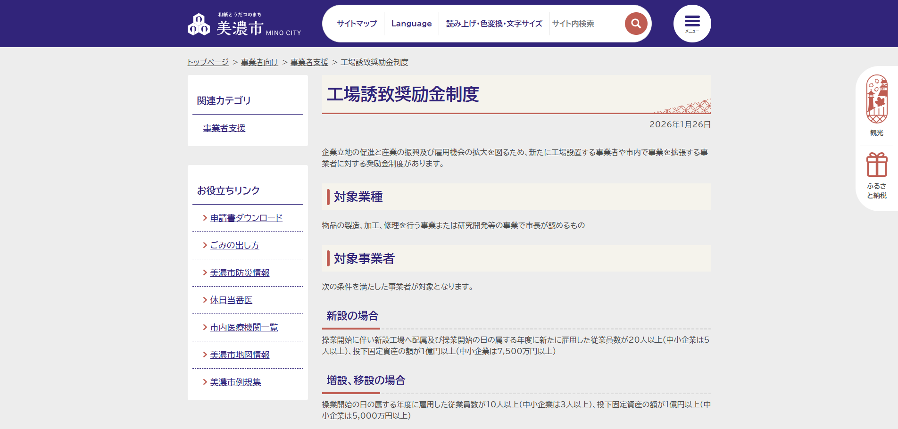Open the Language menu
The width and height of the screenshot is (898, 429).
coord(411,24)
